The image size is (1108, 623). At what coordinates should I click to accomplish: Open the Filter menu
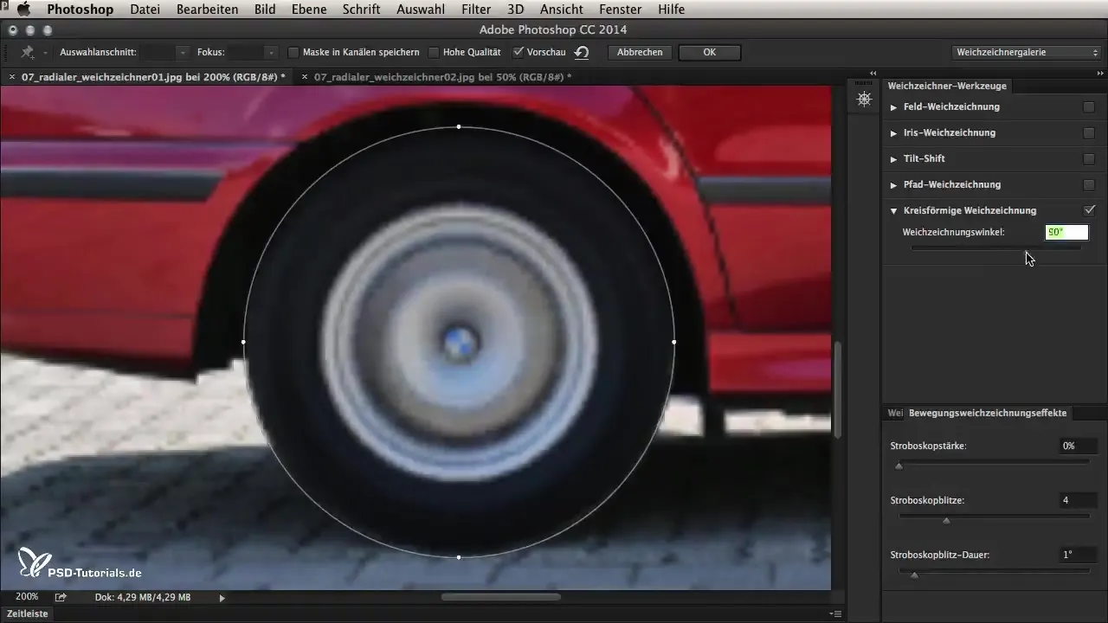[476, 10]
